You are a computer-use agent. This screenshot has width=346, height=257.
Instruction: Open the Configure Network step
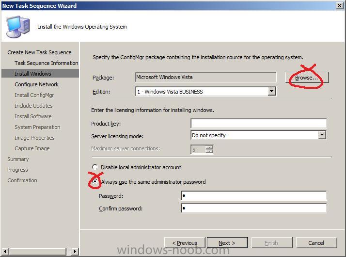[x=37, y=84]
